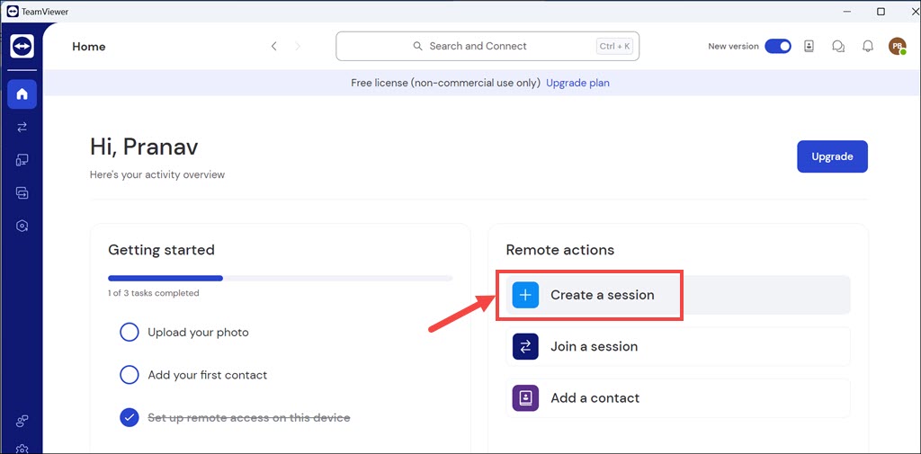The width and height of the screenshot is (921, 454).
Task: Click the completed remote access task checkmark
Action: pos(130,417)
